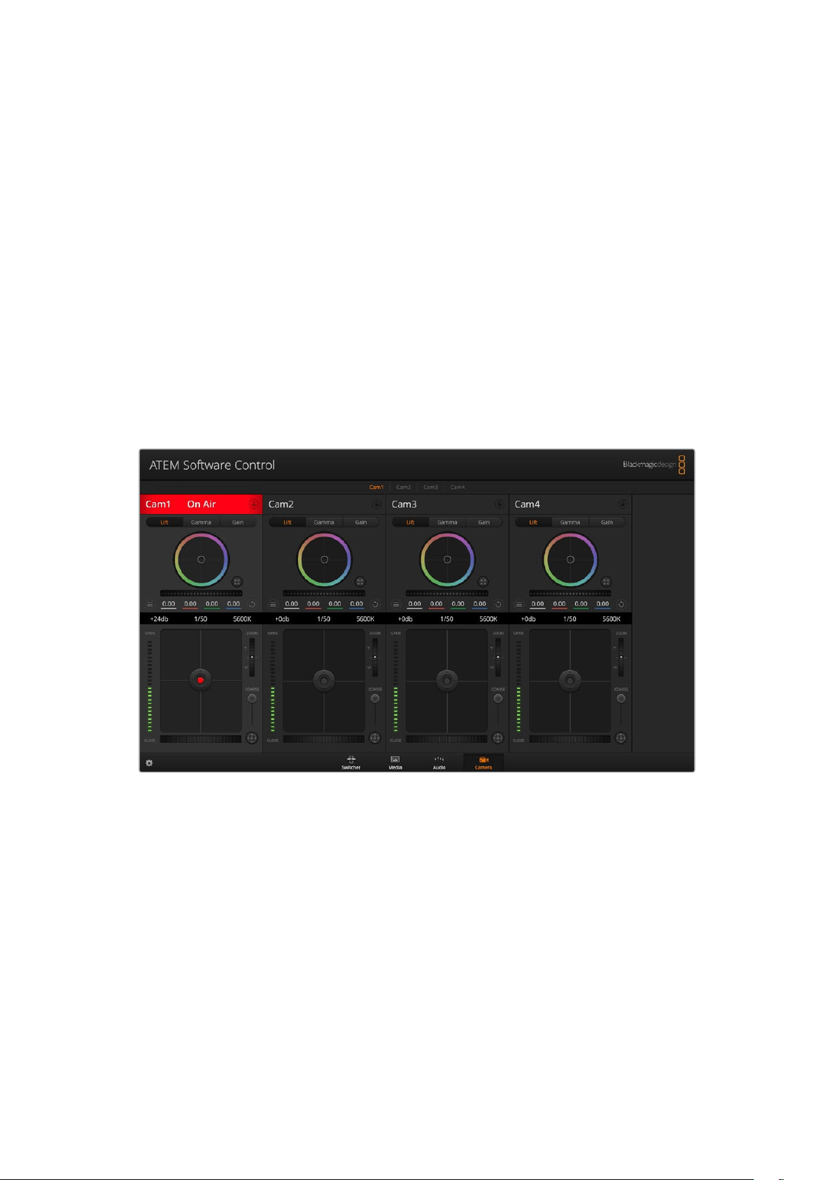Select the Gamma tab for Cam1
Image resolution: width=834 pixels, height=1180 pixels.
[201, 522]
